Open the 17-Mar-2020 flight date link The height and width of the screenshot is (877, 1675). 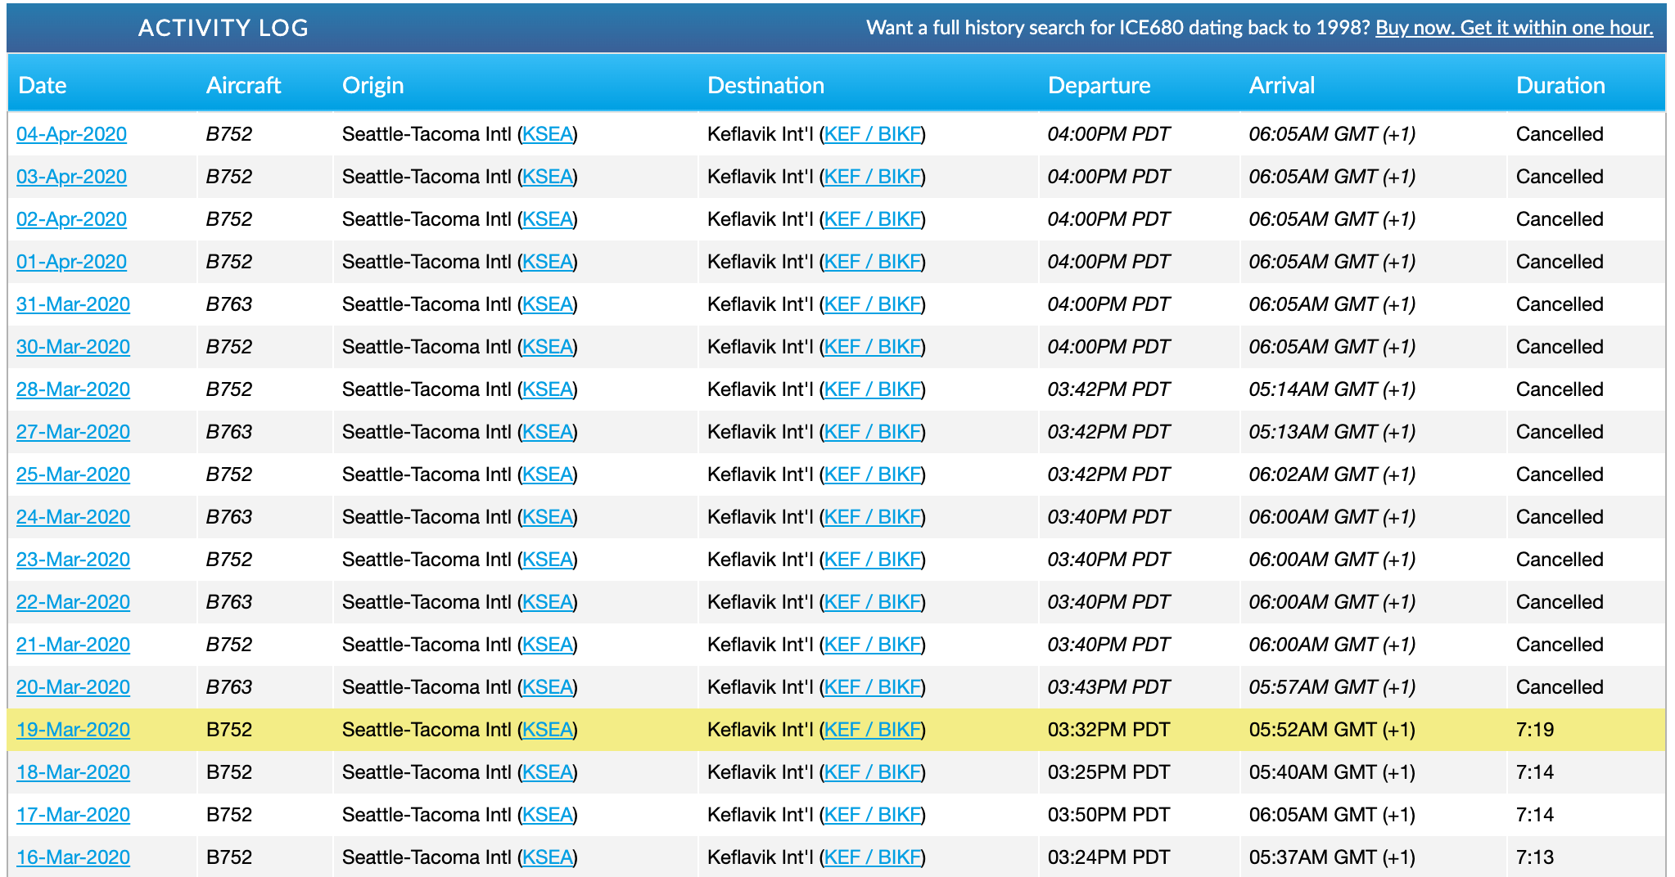[73, 815]
